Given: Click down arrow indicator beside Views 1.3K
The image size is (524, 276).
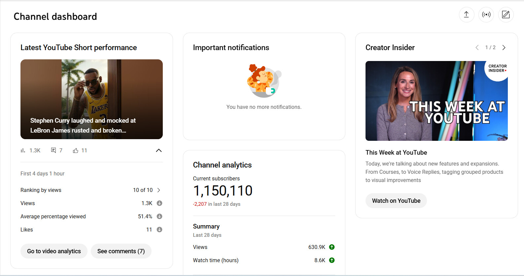Looking at the screenshot, I should point(159,203).
